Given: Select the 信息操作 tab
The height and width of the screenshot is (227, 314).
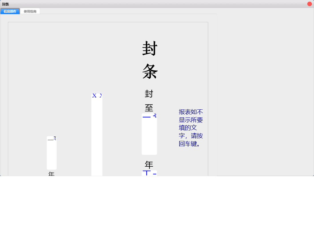Looking at the screenshot, I should [10, 11].
